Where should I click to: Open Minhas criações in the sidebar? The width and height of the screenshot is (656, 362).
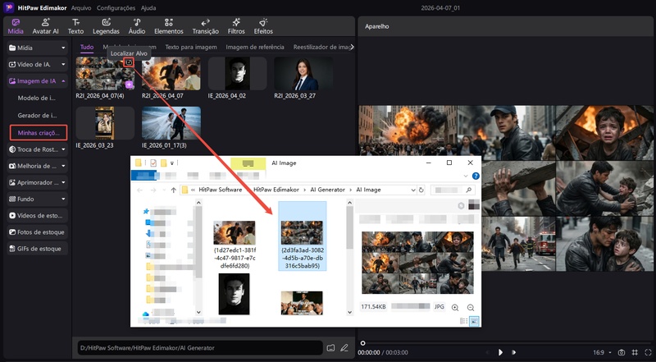37,132
